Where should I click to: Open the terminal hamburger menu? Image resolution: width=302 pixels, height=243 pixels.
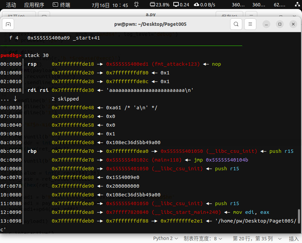click(250, 24)
